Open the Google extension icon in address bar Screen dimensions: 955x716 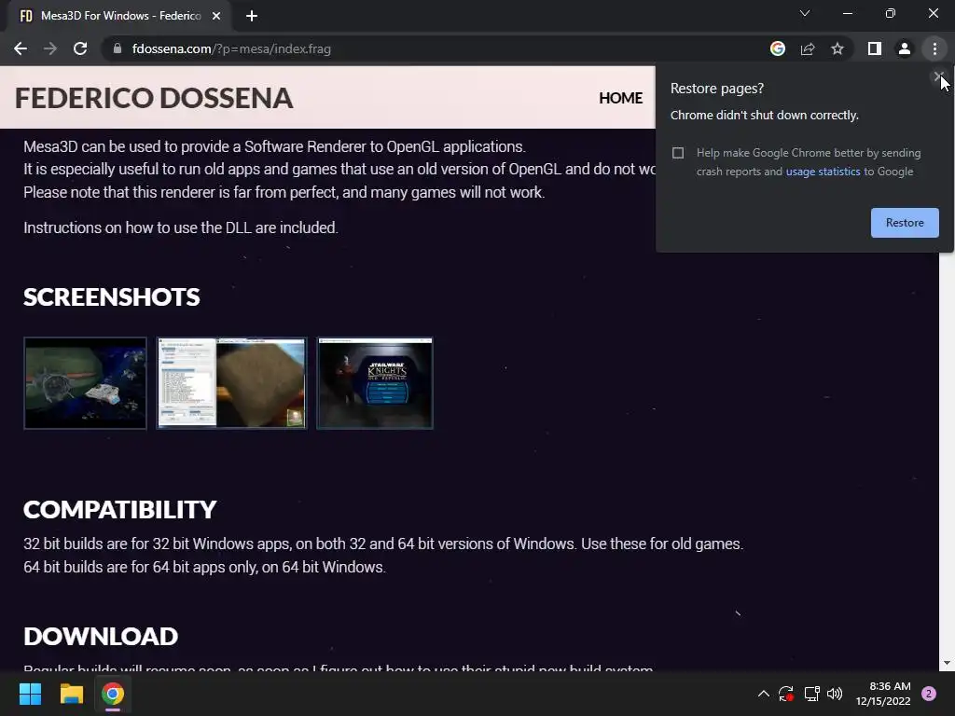click(x=777, y=48)
